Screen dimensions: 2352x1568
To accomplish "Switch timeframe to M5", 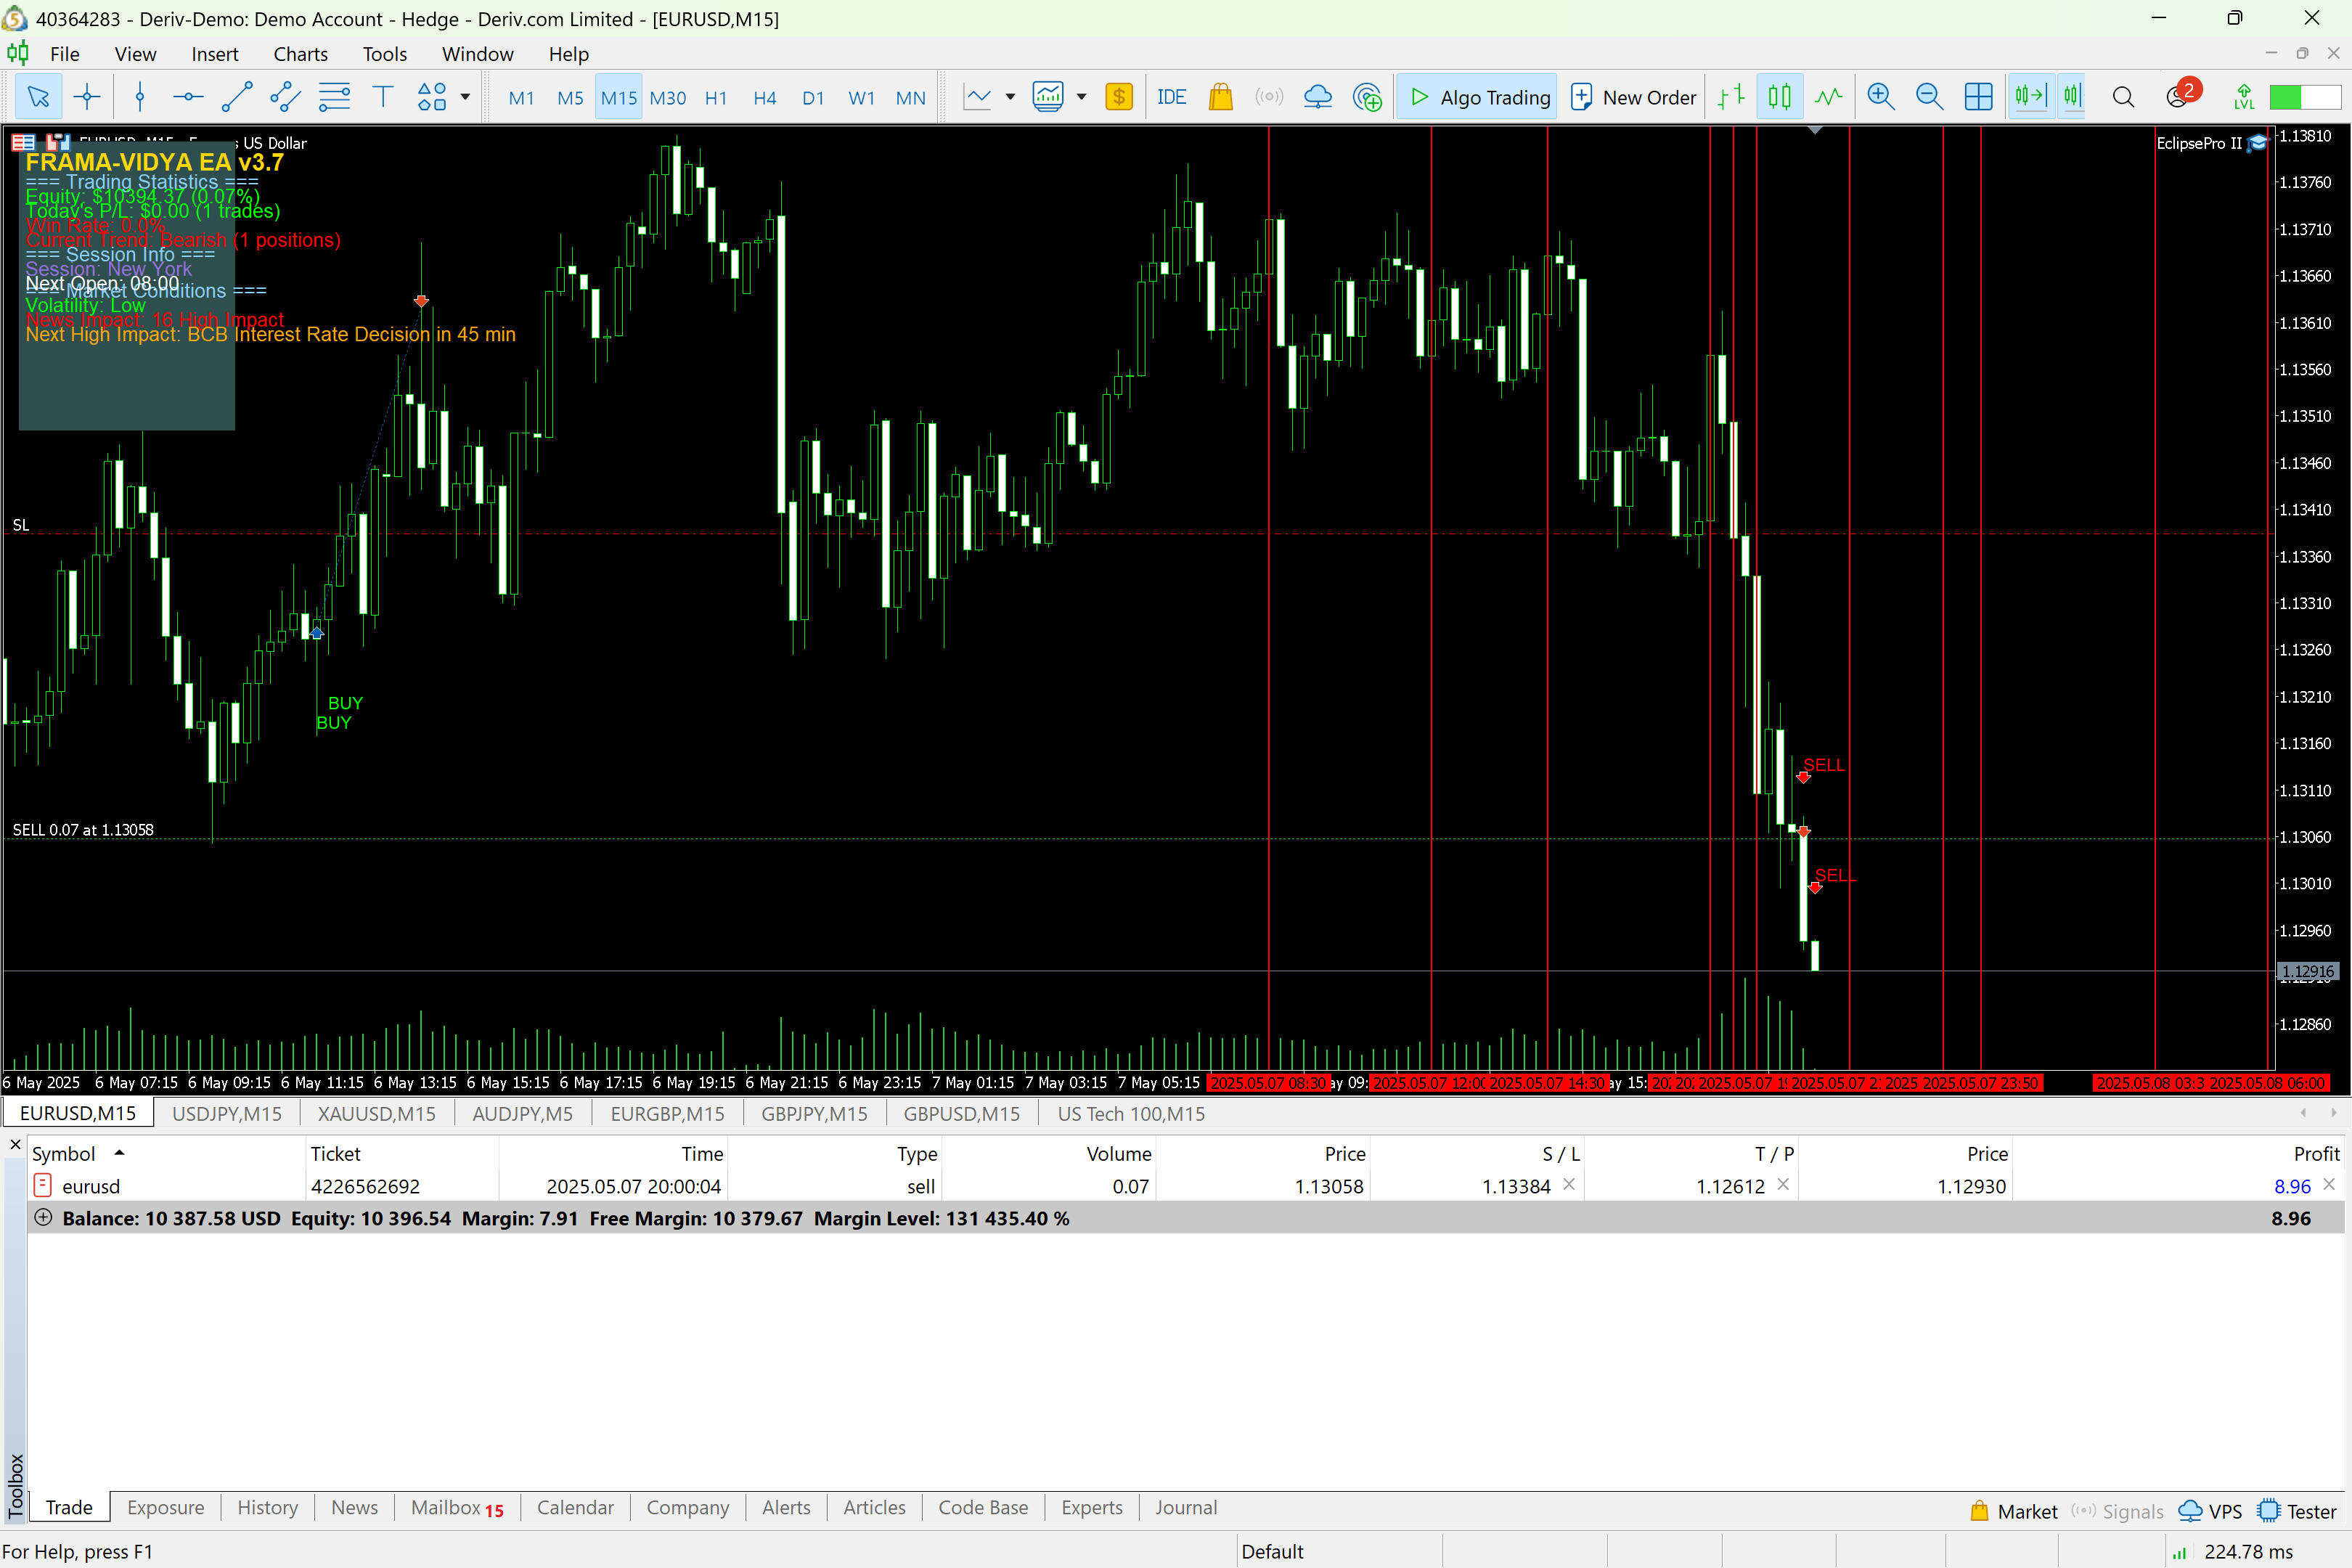I will (x=570, y=98).
